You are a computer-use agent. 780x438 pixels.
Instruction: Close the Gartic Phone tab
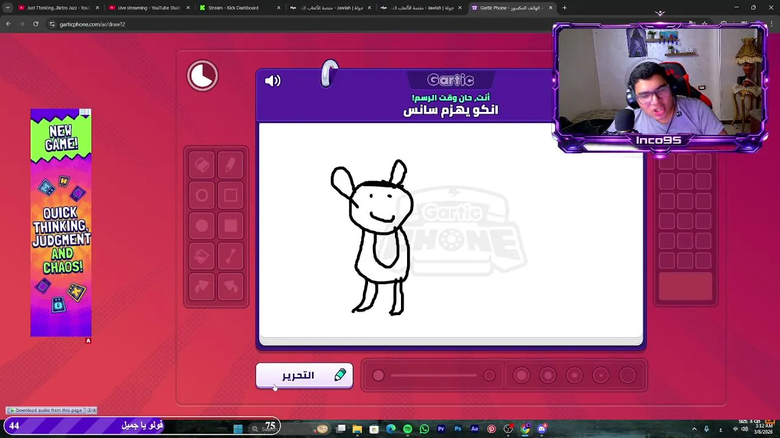(x=550, y=8)
